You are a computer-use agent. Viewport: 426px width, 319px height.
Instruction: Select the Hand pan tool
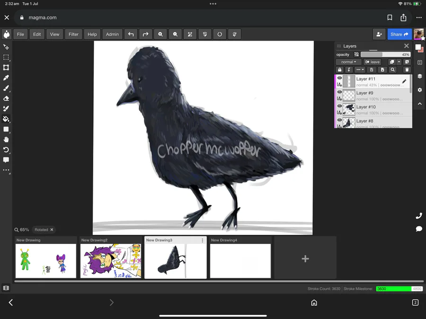click(x=6, y=139)
